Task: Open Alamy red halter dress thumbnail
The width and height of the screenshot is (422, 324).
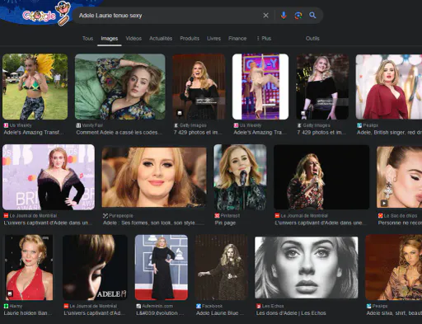Action: (x=29, y=267)
